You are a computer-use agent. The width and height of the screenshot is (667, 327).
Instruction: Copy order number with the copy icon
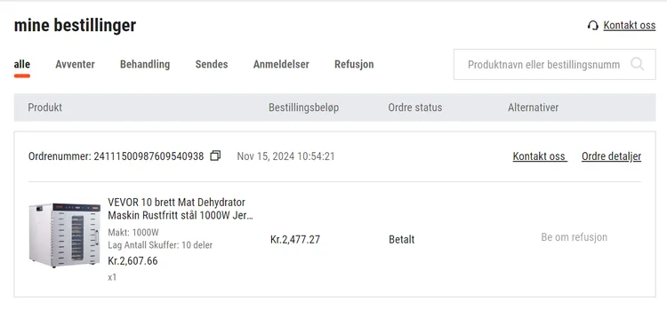pyautogui.click(x=215, y=156)
